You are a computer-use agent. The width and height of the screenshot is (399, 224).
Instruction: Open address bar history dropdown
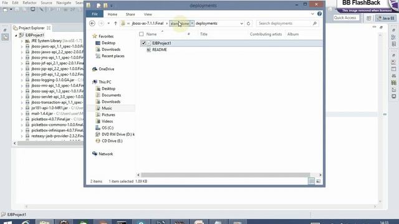point(241,24)
